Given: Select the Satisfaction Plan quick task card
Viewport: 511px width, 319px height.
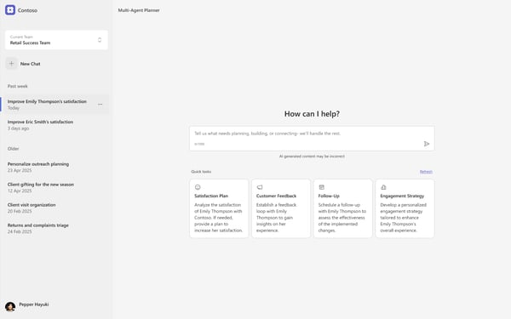Looking at the screenshot, I should coord(219,208).
